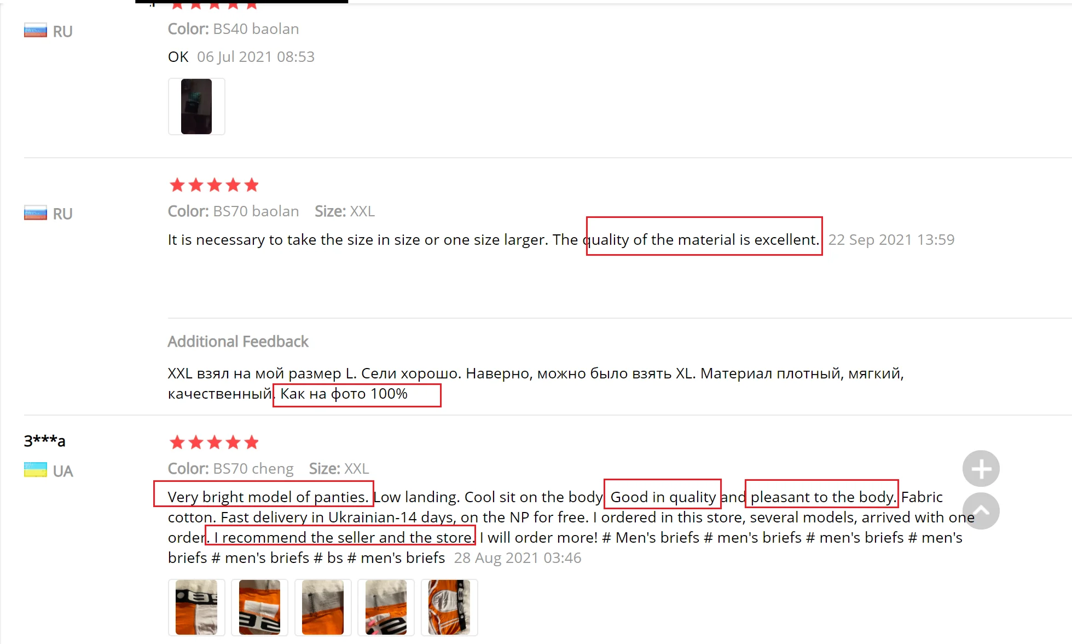1072x644 pixels.
Task: Click the five-star rating of 3***a's review
Action: point(214,442)
